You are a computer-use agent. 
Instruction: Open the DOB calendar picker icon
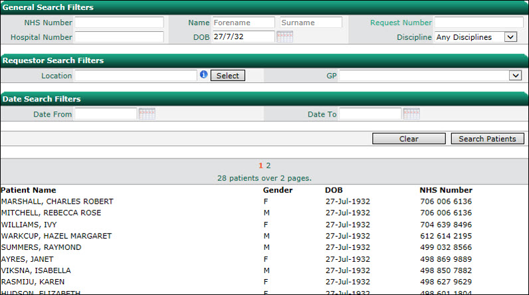click(x=284, y=36)
